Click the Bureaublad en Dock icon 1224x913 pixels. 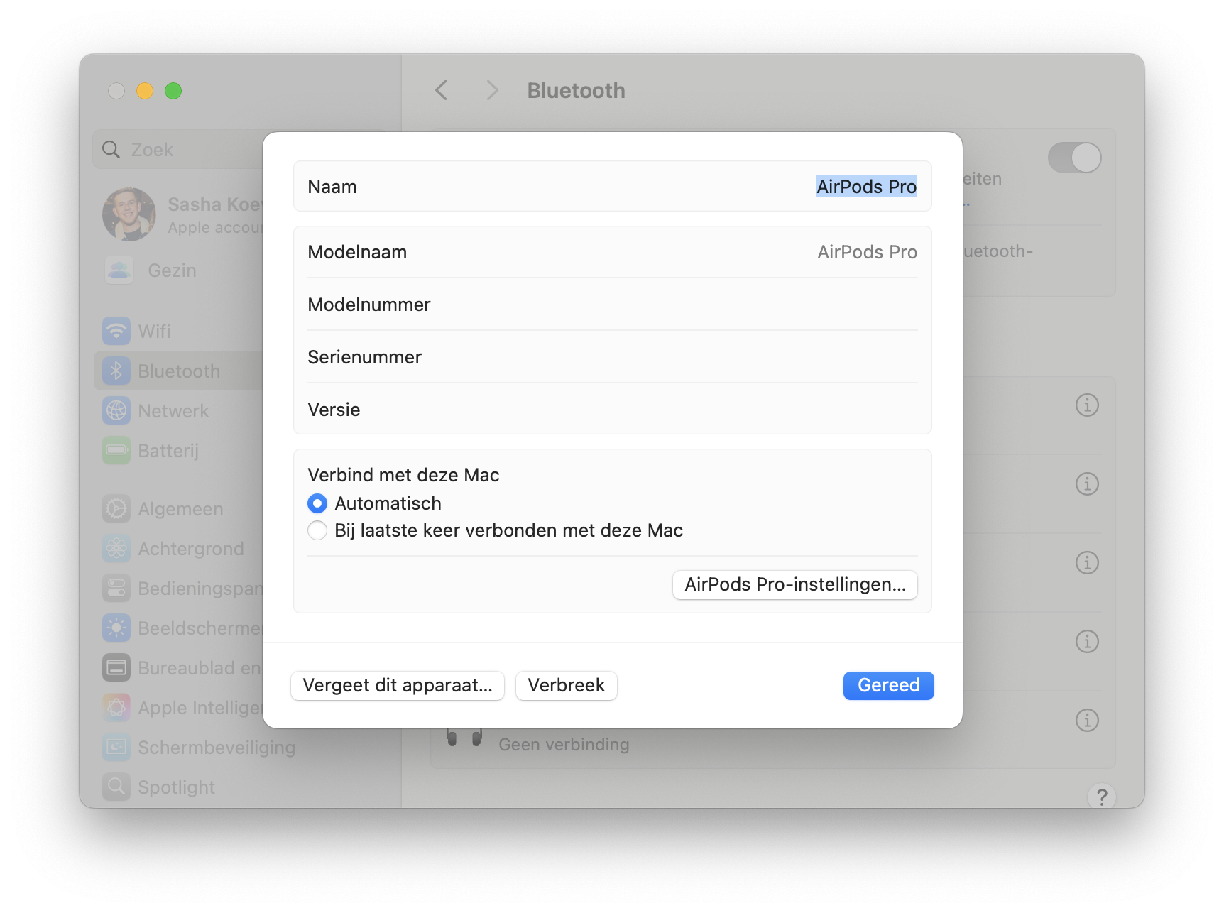116,667
